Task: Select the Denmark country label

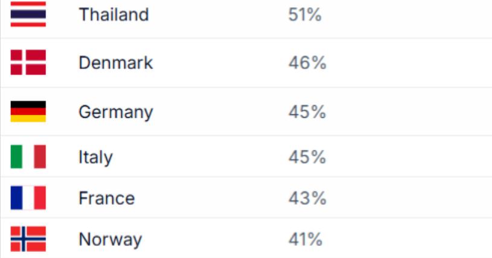Action: (x=115, y=63)
